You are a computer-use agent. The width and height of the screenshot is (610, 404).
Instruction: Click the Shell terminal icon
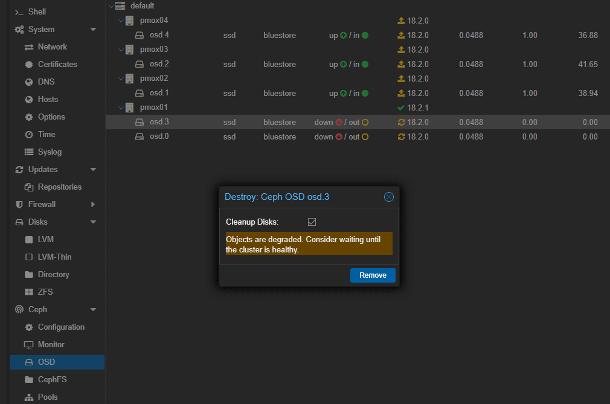[19, 12]
